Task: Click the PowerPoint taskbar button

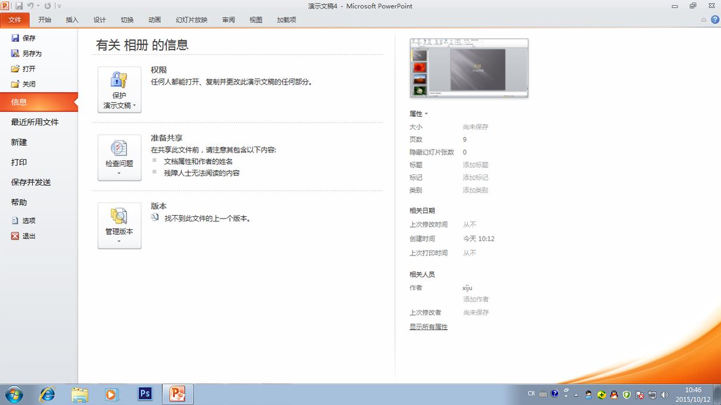Action: [x=178, y=394]
